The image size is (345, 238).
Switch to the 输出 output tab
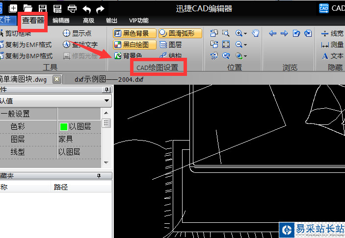click(x=111, y=21)
